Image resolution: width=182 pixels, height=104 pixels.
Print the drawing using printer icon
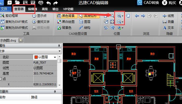pos(41,3)
